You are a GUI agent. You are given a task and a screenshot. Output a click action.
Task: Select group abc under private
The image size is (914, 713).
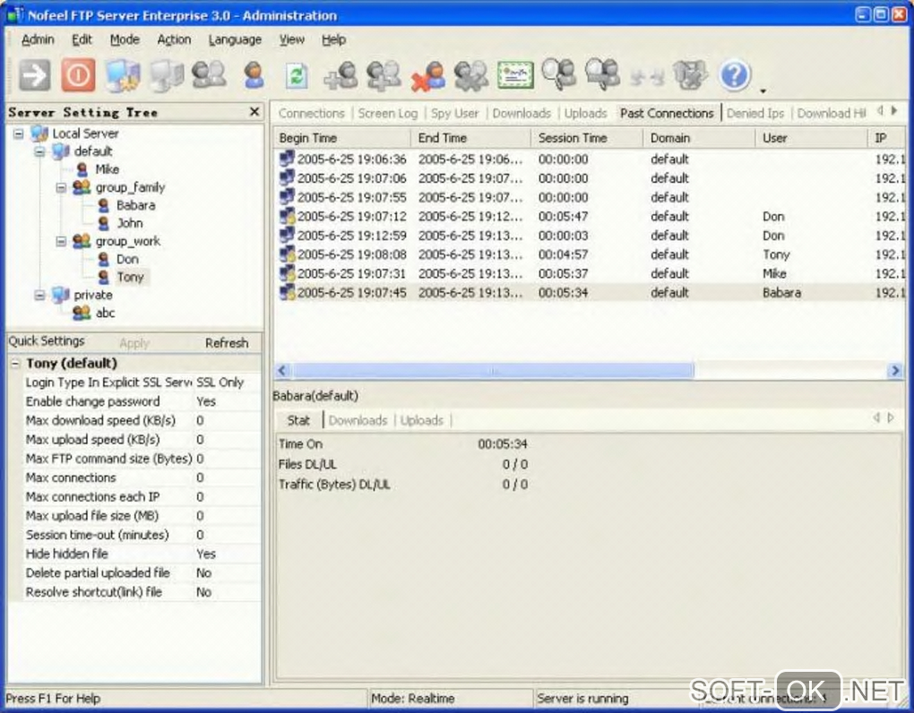[105, 313]
